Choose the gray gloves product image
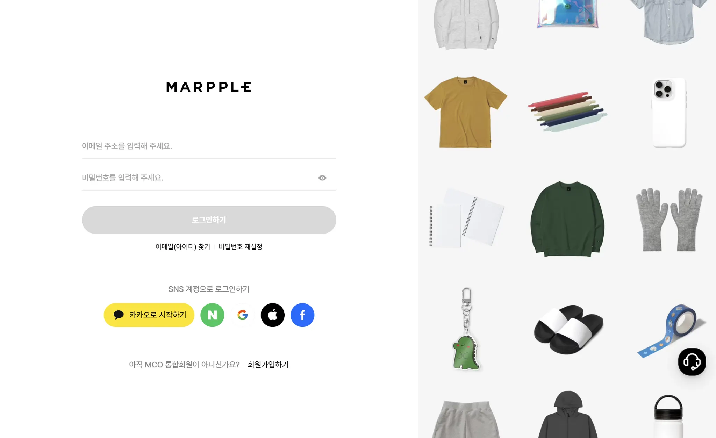This screenshot has height=438, width=716. pyautogui.click(x=669, y=220)
